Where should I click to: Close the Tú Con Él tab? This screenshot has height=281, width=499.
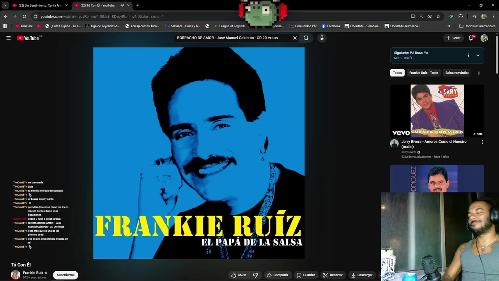[x=129, y=5]
